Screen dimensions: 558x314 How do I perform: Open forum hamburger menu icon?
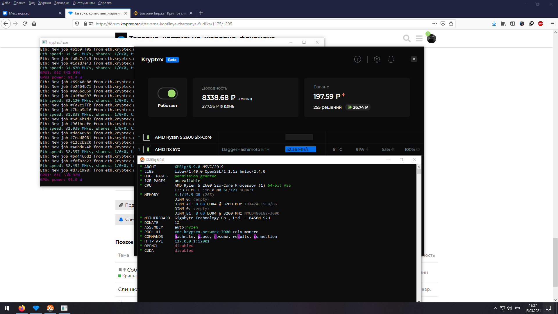(x=419, y=38)
